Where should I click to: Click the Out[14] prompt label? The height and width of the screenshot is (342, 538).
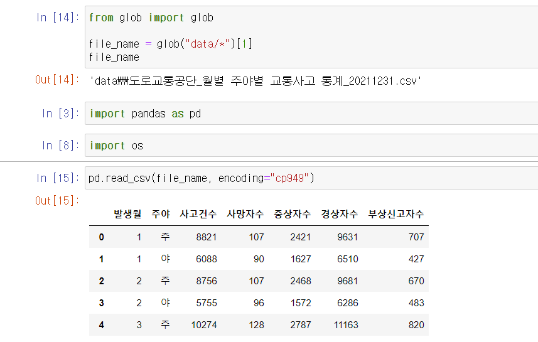[57, 80]
